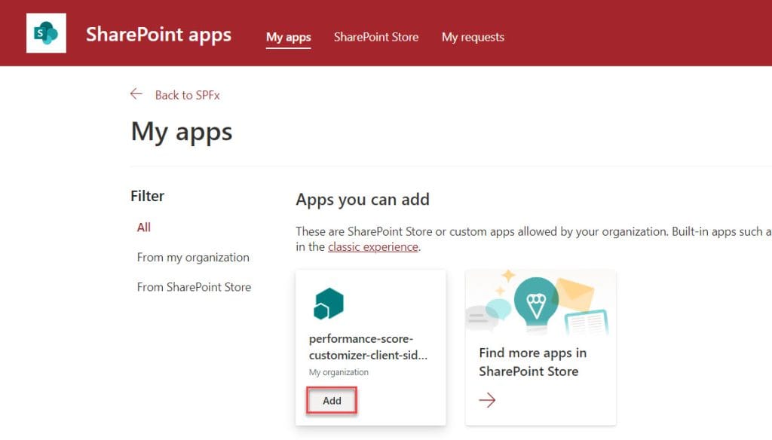Click the performance-score-customizer-client-sid... app name
772x440 pixels.
coord(368,347)
